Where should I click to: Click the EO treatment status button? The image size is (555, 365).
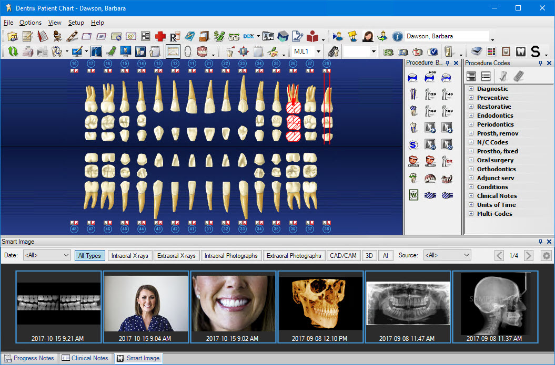click(388, 51)
